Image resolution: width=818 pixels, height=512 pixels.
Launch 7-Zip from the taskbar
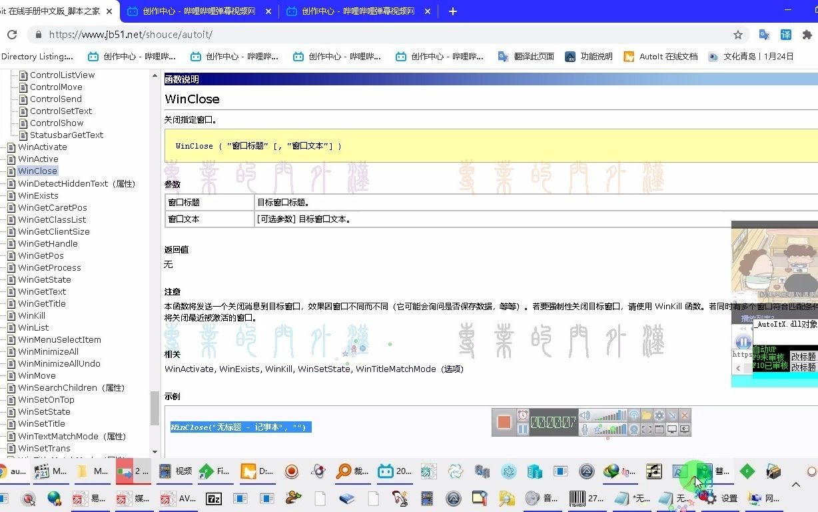pyautogui.click(x=214, y=499)
